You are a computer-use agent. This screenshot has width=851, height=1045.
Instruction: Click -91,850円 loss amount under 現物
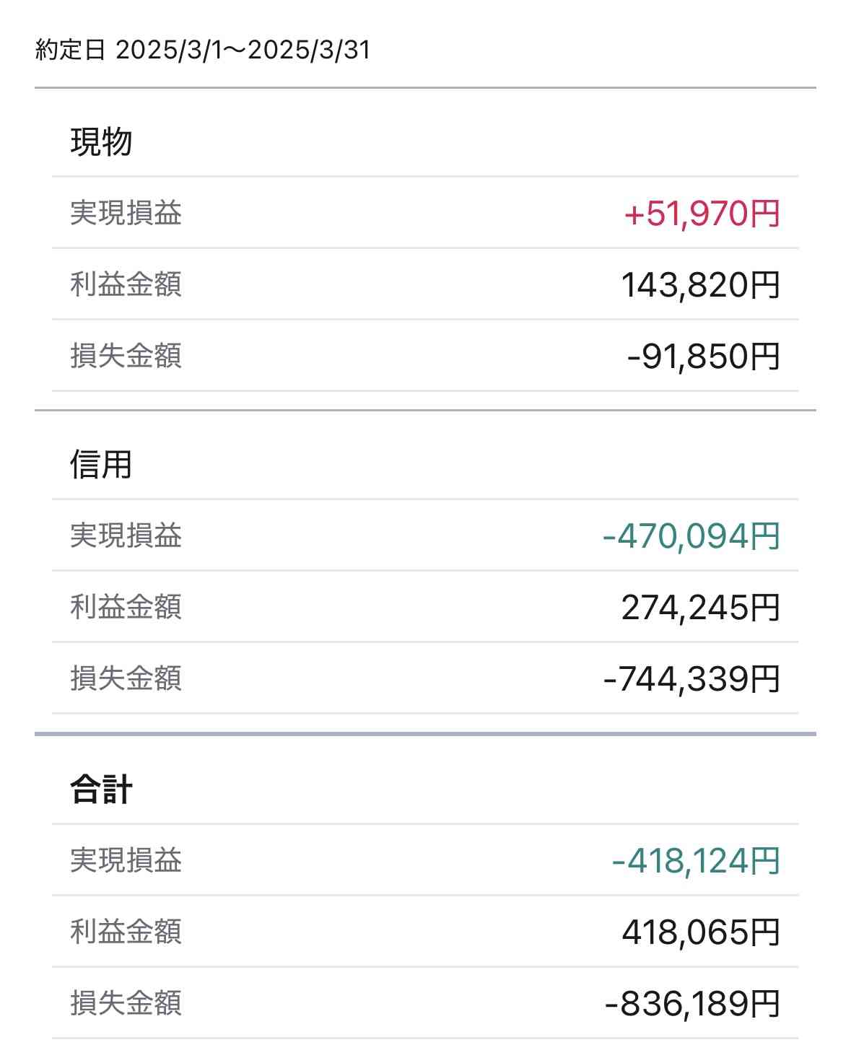[x=703, y=357]
